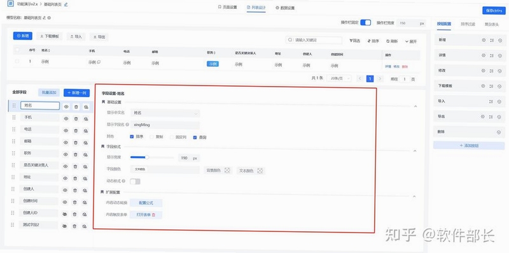Click the 筛选 filter icon button

click(x=355, y=41)
